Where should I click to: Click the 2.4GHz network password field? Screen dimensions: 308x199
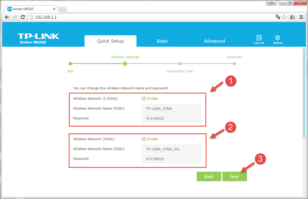172,118
